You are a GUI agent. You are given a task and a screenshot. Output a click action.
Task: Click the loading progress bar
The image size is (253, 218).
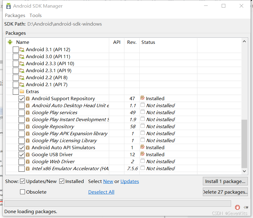(118, 203)
